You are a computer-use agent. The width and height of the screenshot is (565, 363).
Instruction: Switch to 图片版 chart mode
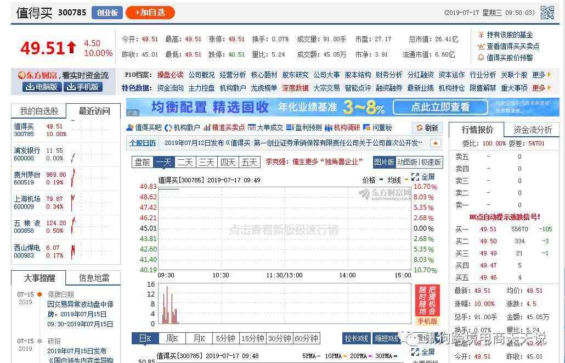[x=384, y=163]
